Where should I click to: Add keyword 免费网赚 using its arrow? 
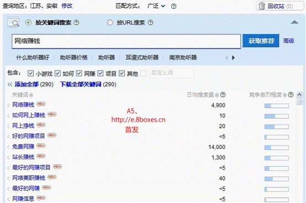[8, 147]
